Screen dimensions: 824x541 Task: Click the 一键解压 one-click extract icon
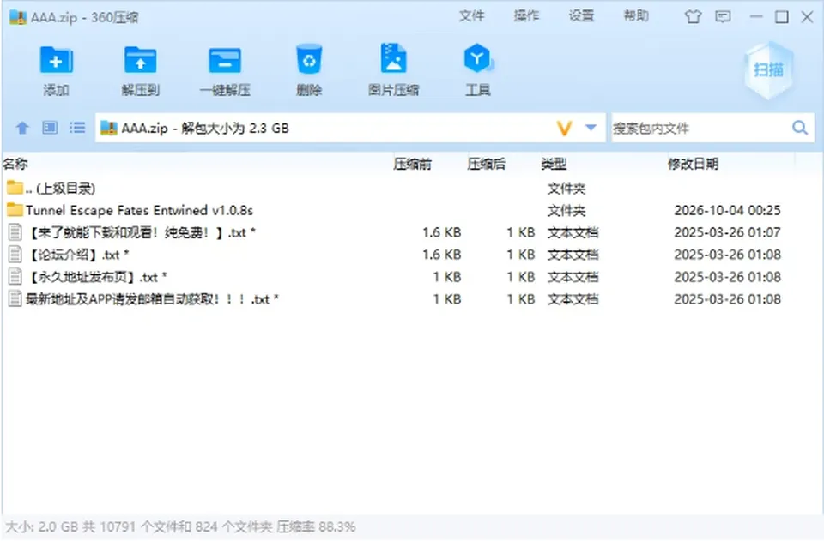(225, 60)
